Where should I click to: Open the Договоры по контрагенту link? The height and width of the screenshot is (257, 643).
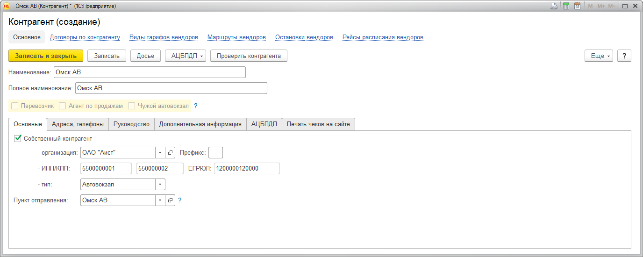click(x=85, y=37)
